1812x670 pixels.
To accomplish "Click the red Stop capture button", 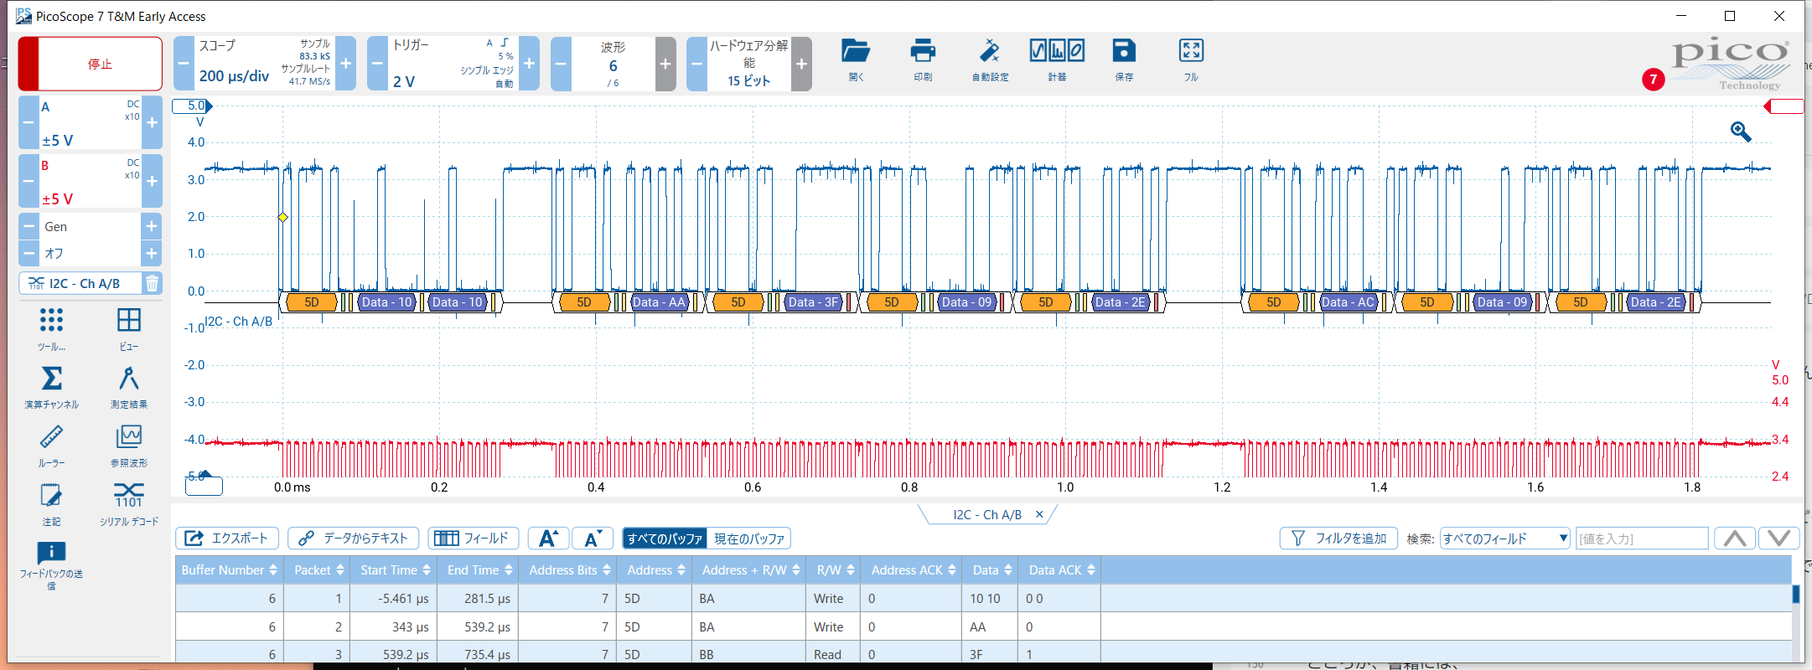I will (x=91, y=64).
